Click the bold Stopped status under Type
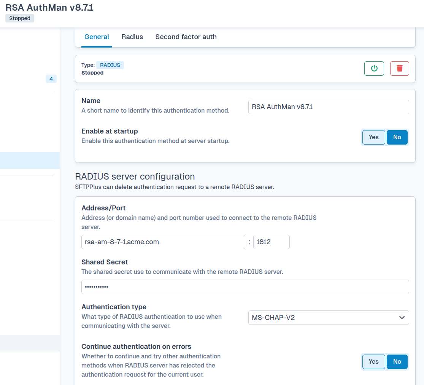 pos(92,73)
